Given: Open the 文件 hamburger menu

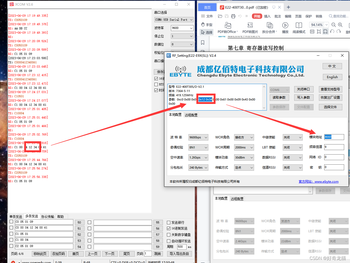Looking at the screenshot, I should pos(207,16).
